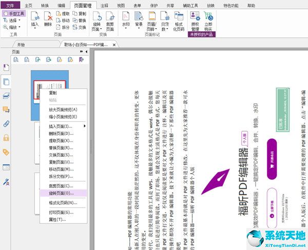Open the orange tag sidebar panel icon
Viewport: 308px width, 250px height.
(x=6, y=152)
